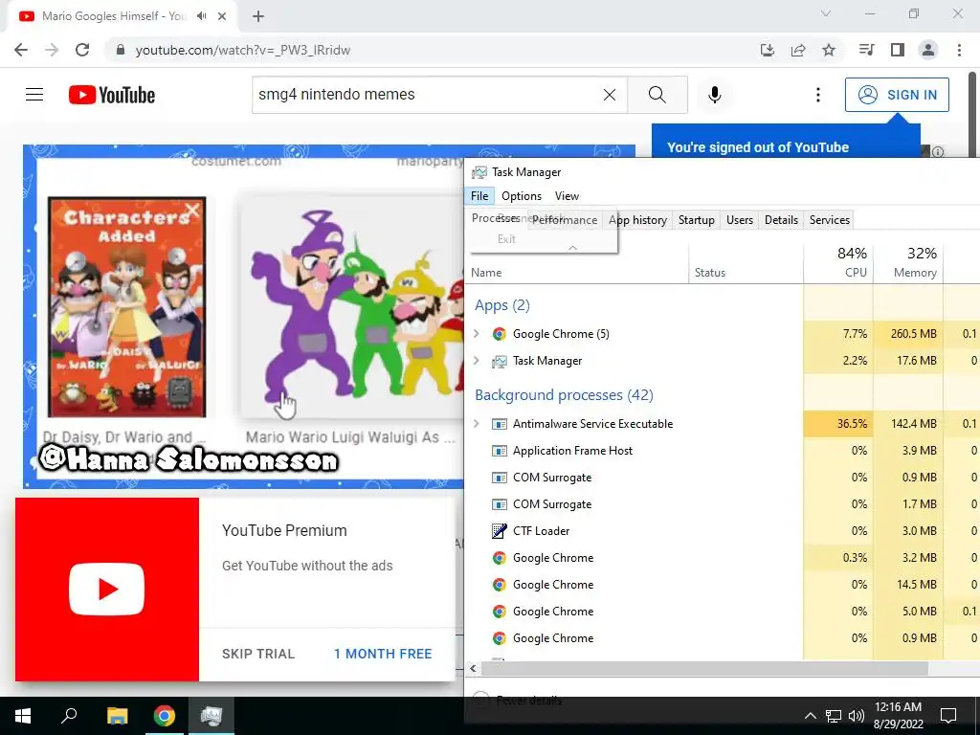Click the Characters Added thumbnail in video

pos(127,307)
